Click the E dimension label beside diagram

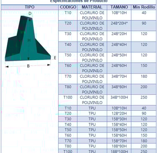(x=55, y=58)
